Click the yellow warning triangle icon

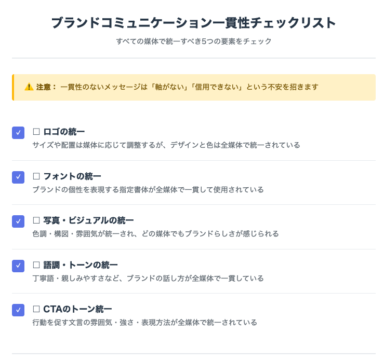tap(29, 87)
